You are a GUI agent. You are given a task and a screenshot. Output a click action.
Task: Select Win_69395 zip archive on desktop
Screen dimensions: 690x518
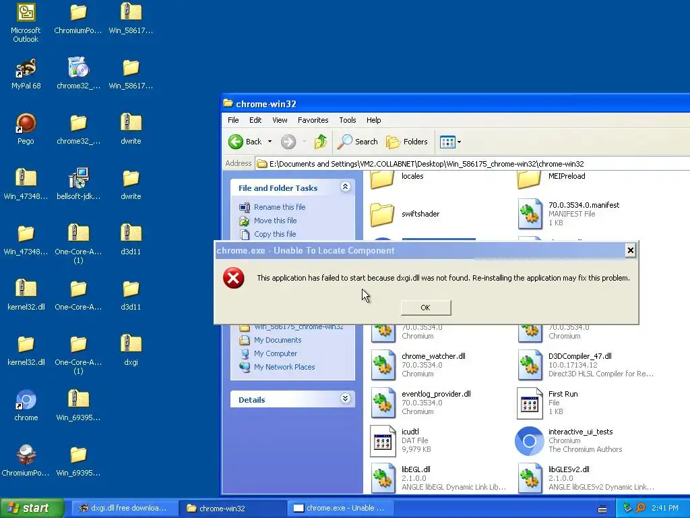pos(78,405)
